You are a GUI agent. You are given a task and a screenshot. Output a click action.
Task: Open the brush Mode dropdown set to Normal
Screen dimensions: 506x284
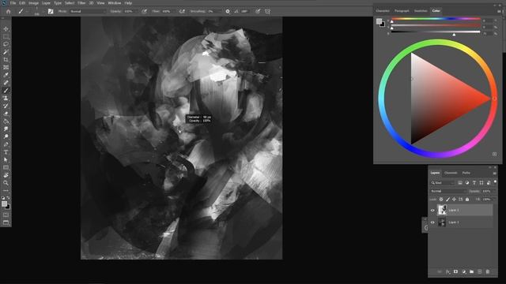tap(88, 11)
